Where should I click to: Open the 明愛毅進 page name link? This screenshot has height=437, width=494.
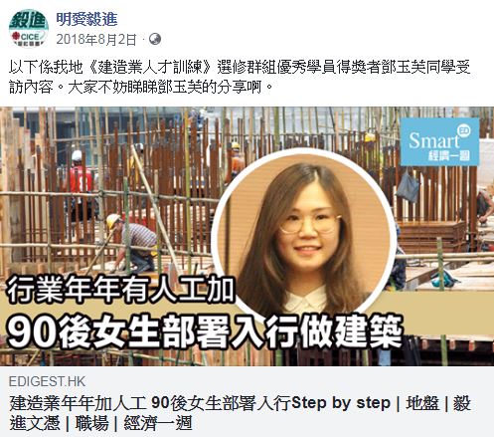pyautogui.click(x=86, y=20)
